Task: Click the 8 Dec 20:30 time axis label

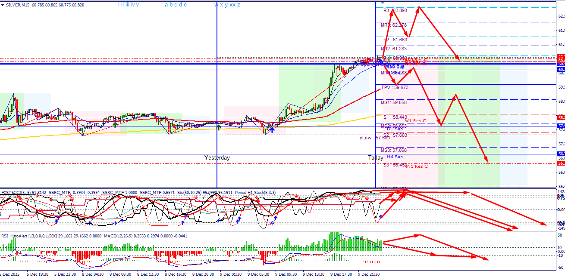Action: [203, 274]
